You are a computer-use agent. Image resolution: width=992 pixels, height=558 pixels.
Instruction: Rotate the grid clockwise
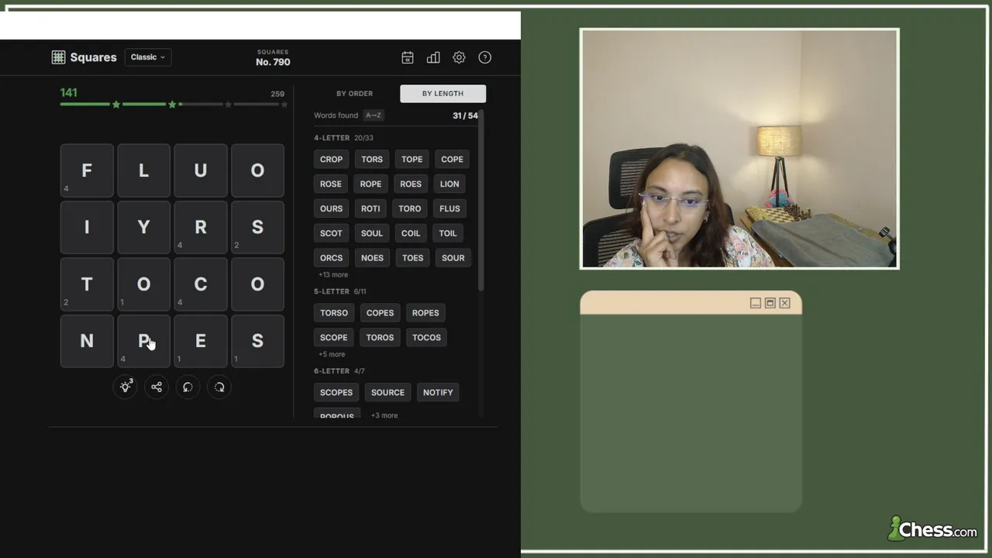(x=219, y=387)
